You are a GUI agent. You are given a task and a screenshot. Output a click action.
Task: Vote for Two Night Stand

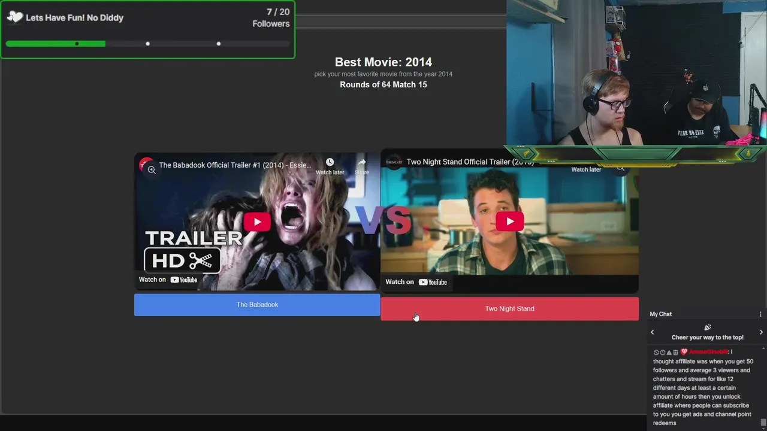coord(509,309)
